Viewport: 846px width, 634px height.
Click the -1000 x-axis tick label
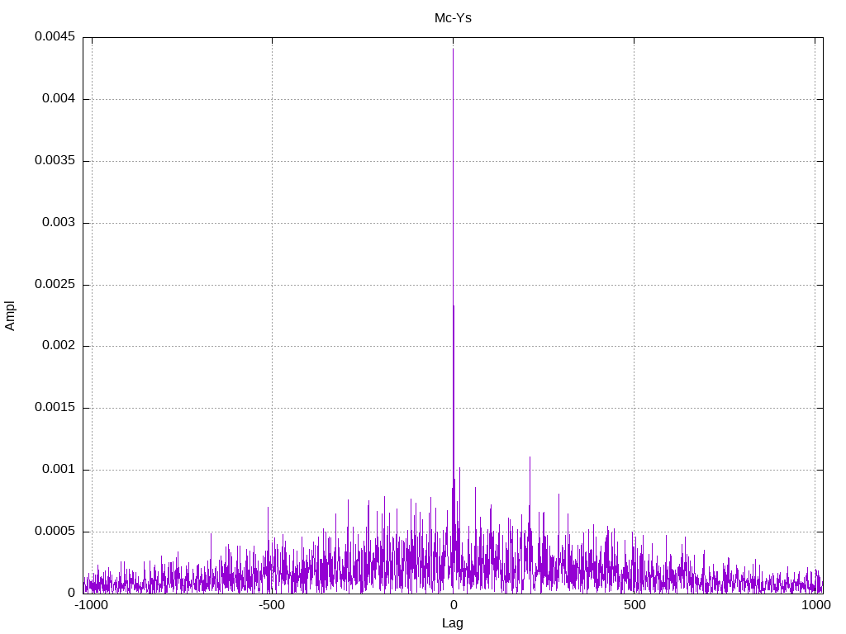pyautogui.click(x=91, y=605)
